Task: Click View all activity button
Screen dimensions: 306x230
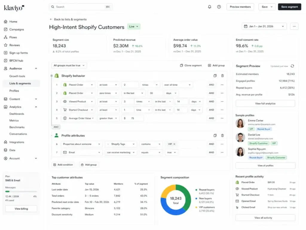Action: [x=265, y=218]
